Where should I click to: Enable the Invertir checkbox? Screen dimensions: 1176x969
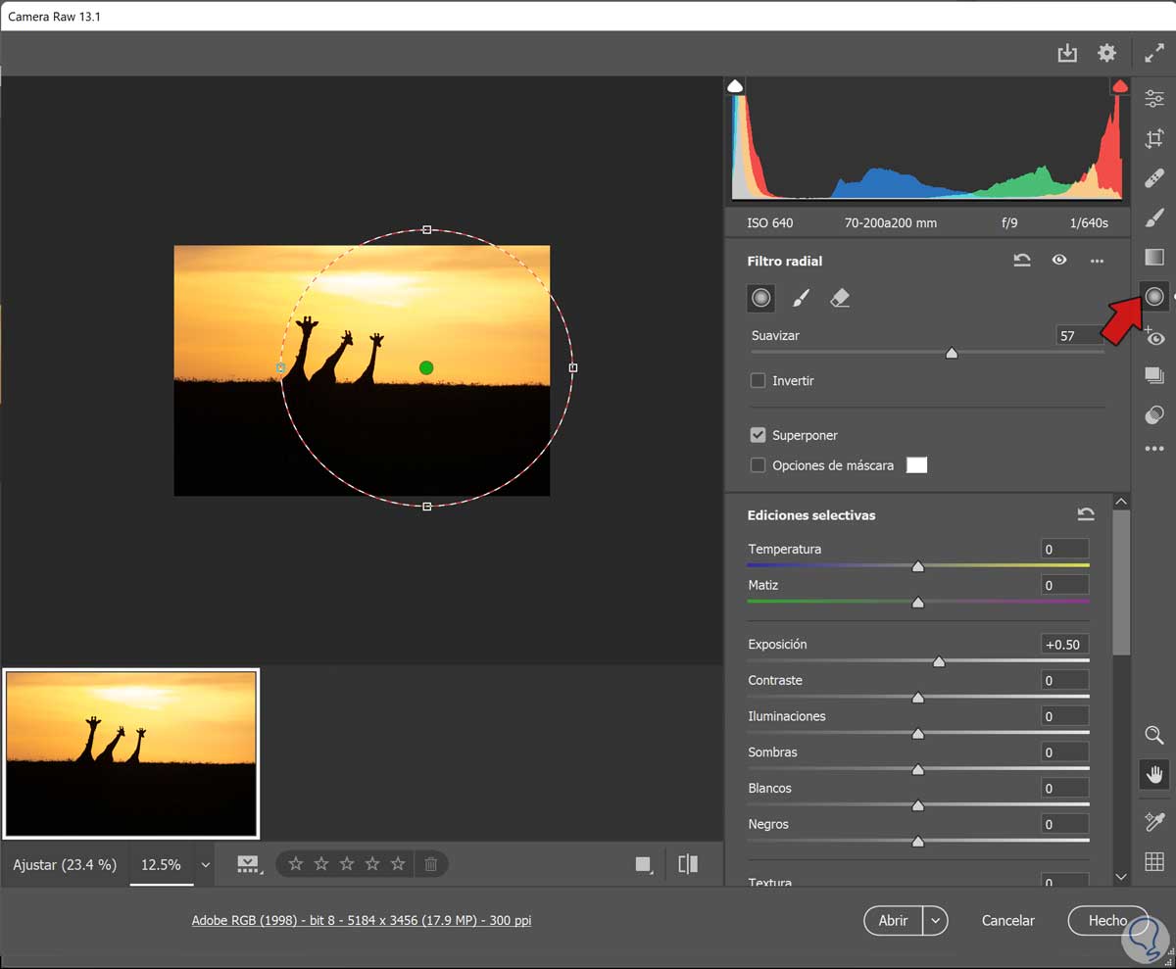[x=758, y=381]
